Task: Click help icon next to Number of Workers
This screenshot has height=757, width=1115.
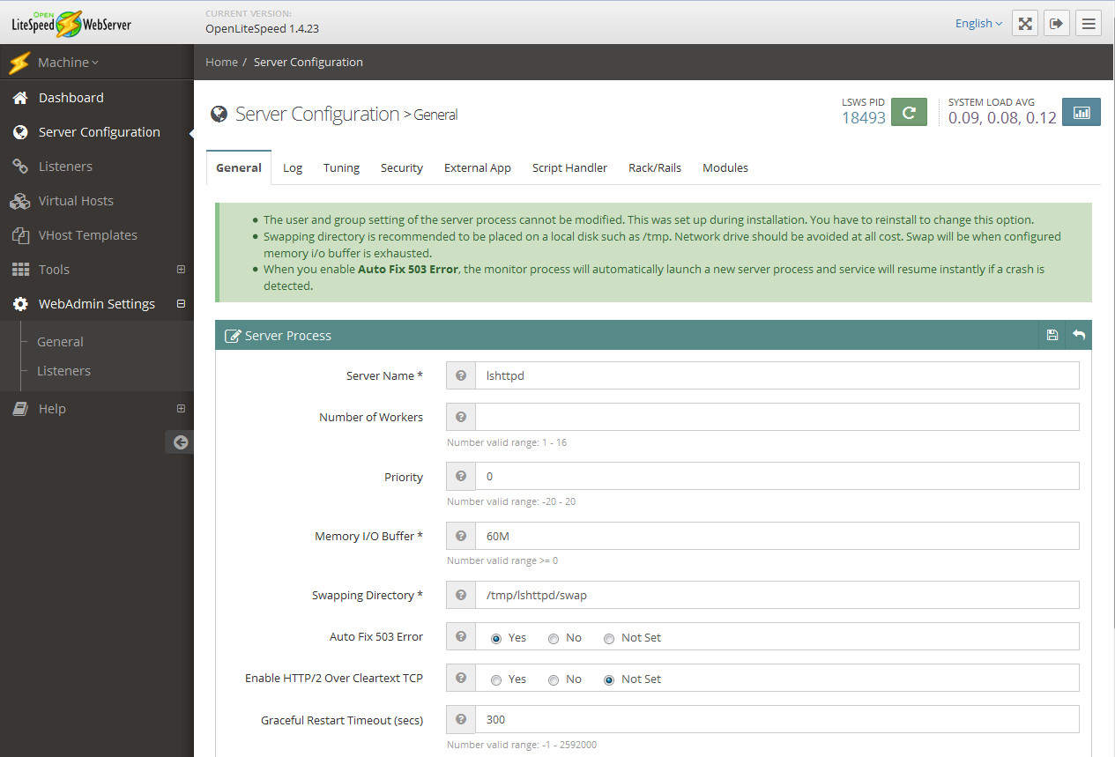Action: pyautogui.click(x=461, y=417)
